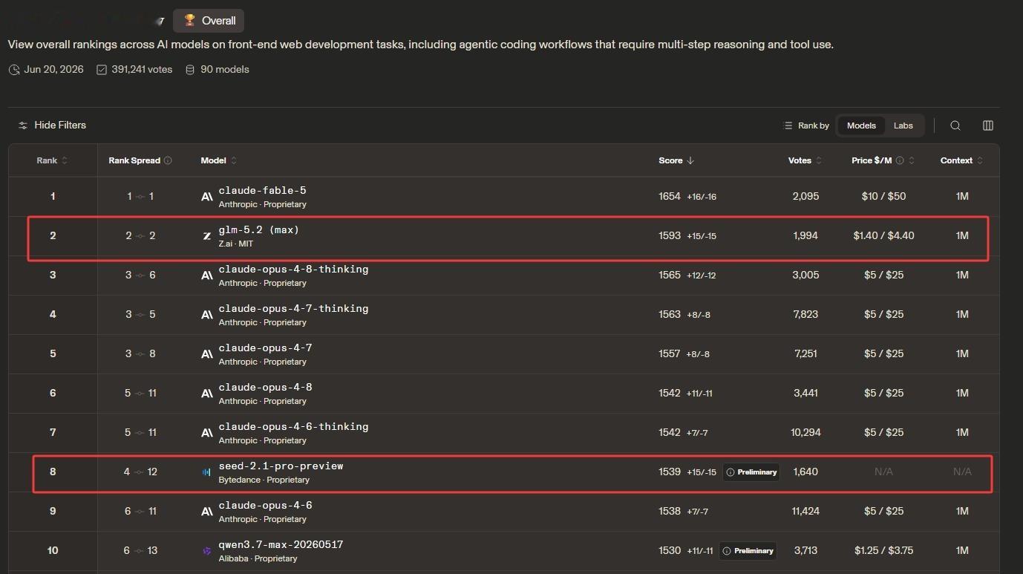Click score 1654 for claude-fable-5

click(670, 197)
